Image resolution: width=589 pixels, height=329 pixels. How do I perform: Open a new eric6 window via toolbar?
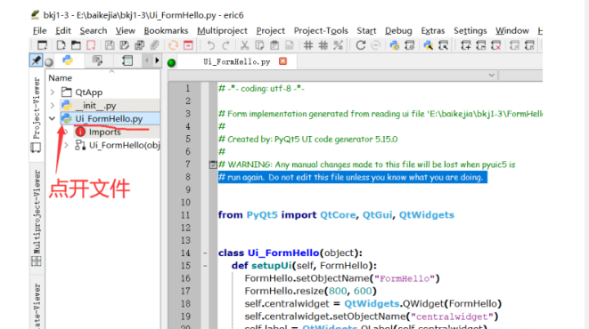[42, 45]
